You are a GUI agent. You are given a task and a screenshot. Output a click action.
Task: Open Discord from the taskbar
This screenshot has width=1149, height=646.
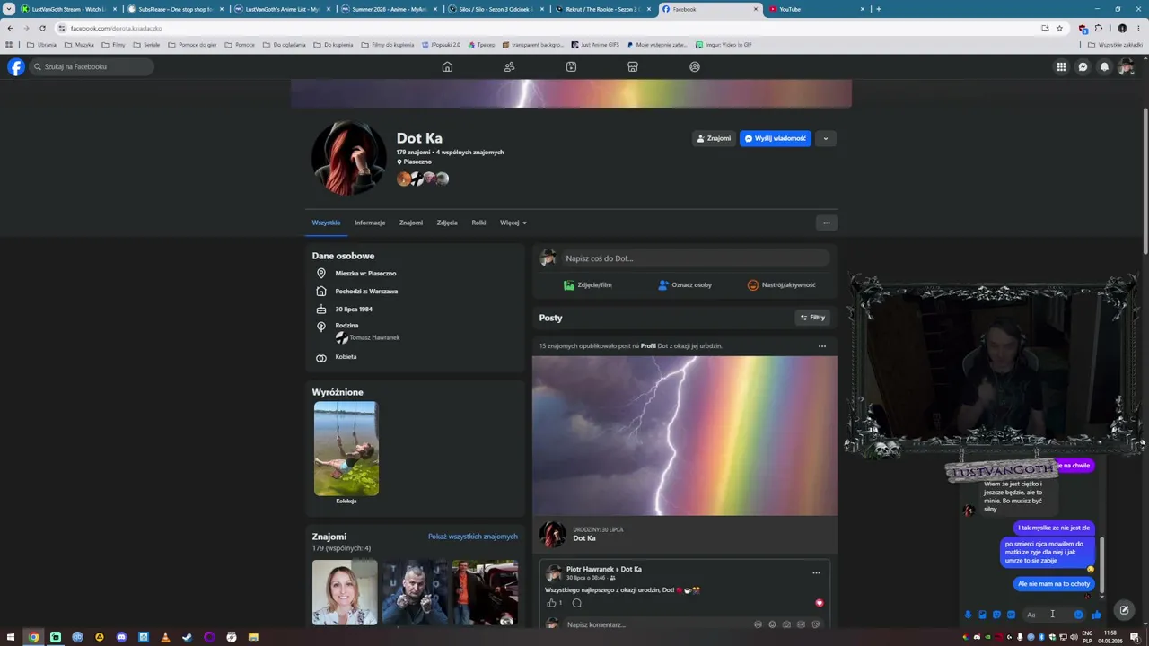point(121,637)
